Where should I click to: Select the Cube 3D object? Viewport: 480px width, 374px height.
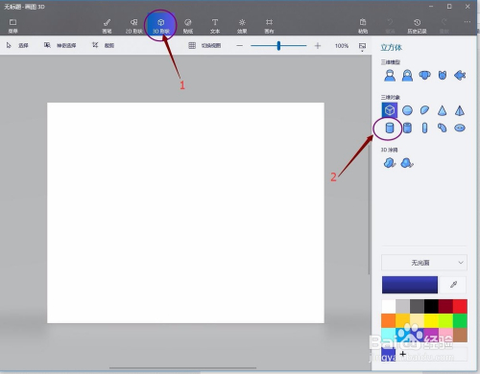click(x=390, y=110)
